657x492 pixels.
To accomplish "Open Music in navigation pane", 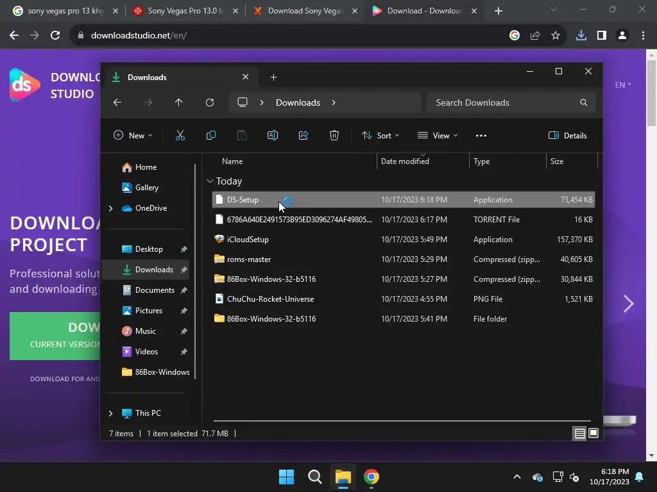I will coord(146,331).
